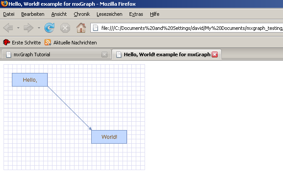Close the mxGraph Tutorial tab

(104, 54)
